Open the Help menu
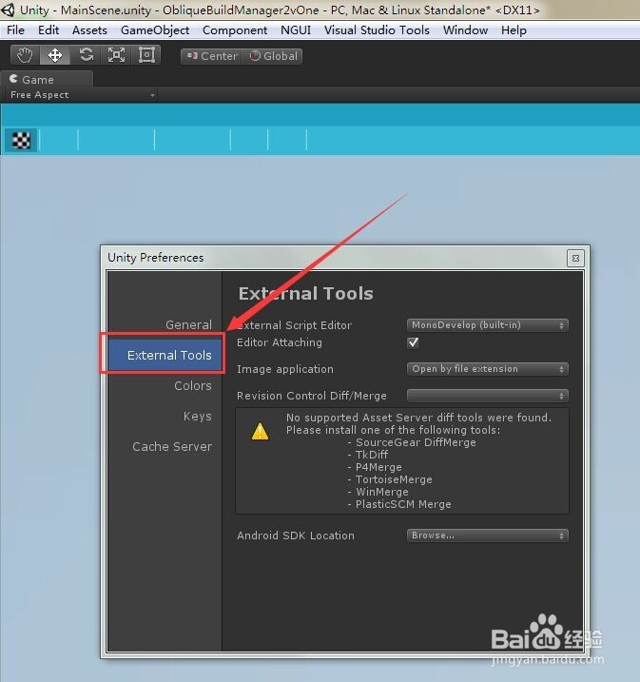The height and width of the screenshot is (682, 640). [x=514, y=30]
